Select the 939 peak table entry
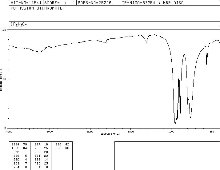 pos(16,164)
